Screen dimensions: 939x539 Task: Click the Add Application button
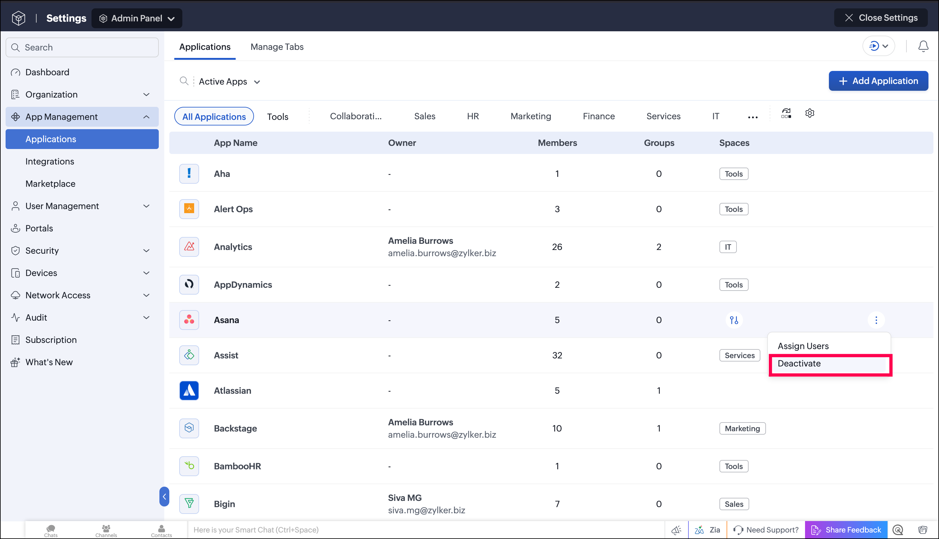coord(878,81)
